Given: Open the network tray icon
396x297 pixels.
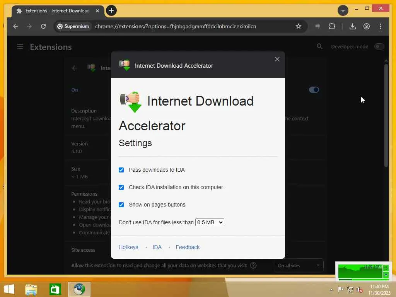Looking at the screenshot, I should 350,289.
